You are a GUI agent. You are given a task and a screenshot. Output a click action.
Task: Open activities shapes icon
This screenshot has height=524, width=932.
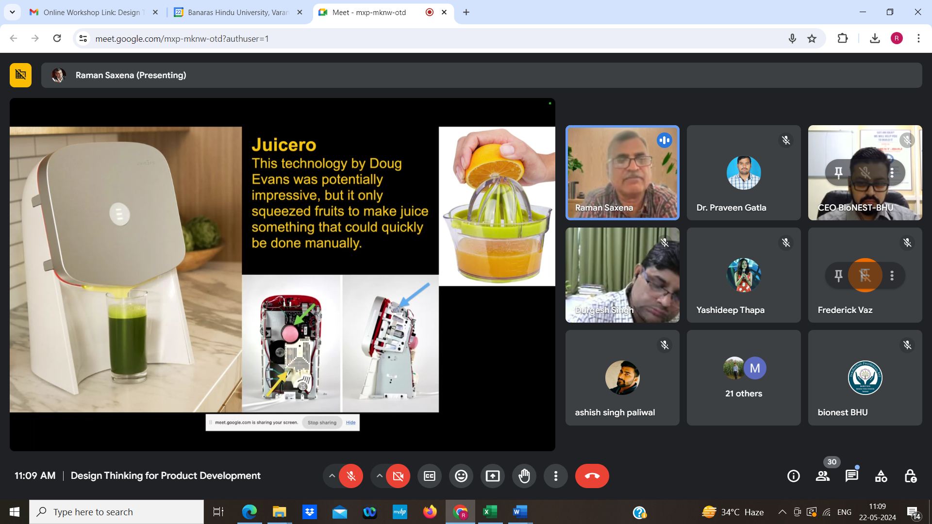pos(881,476)
